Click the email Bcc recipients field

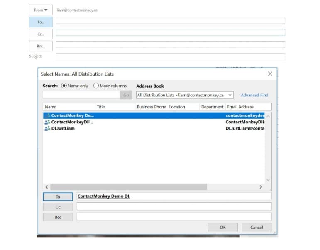(x=171, y=45)
